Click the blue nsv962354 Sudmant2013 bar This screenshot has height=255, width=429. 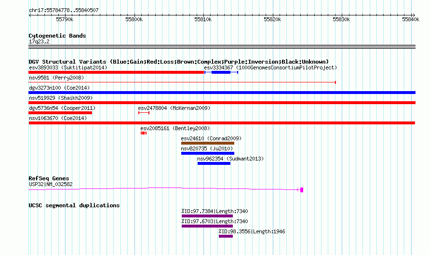[x=214, y=163]
